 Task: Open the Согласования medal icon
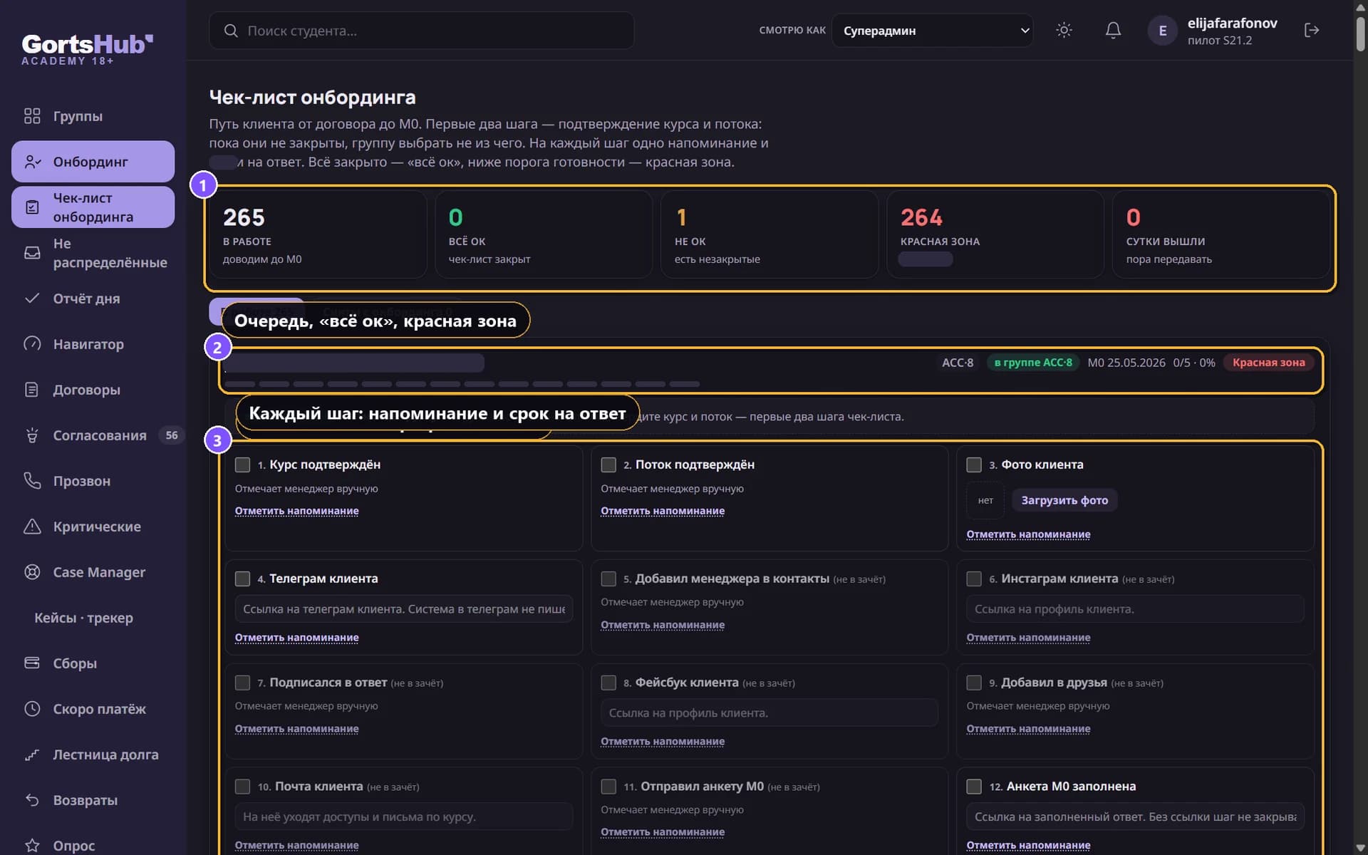32,435
